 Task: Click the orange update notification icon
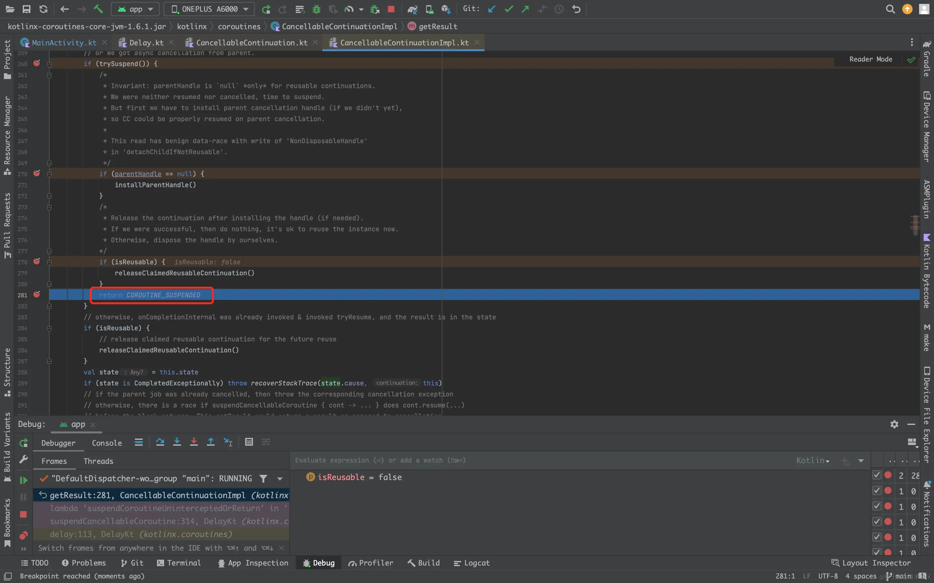pyautogui.click(x=907, y=9)
